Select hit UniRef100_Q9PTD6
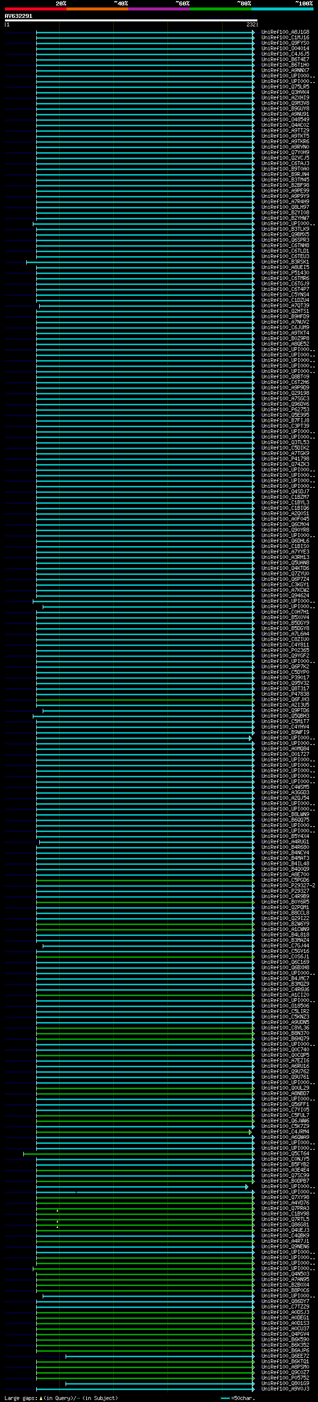 [285, 711]
